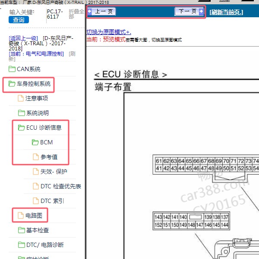
Task: Click open folder icon beside BCM
Action: (35, 142)
